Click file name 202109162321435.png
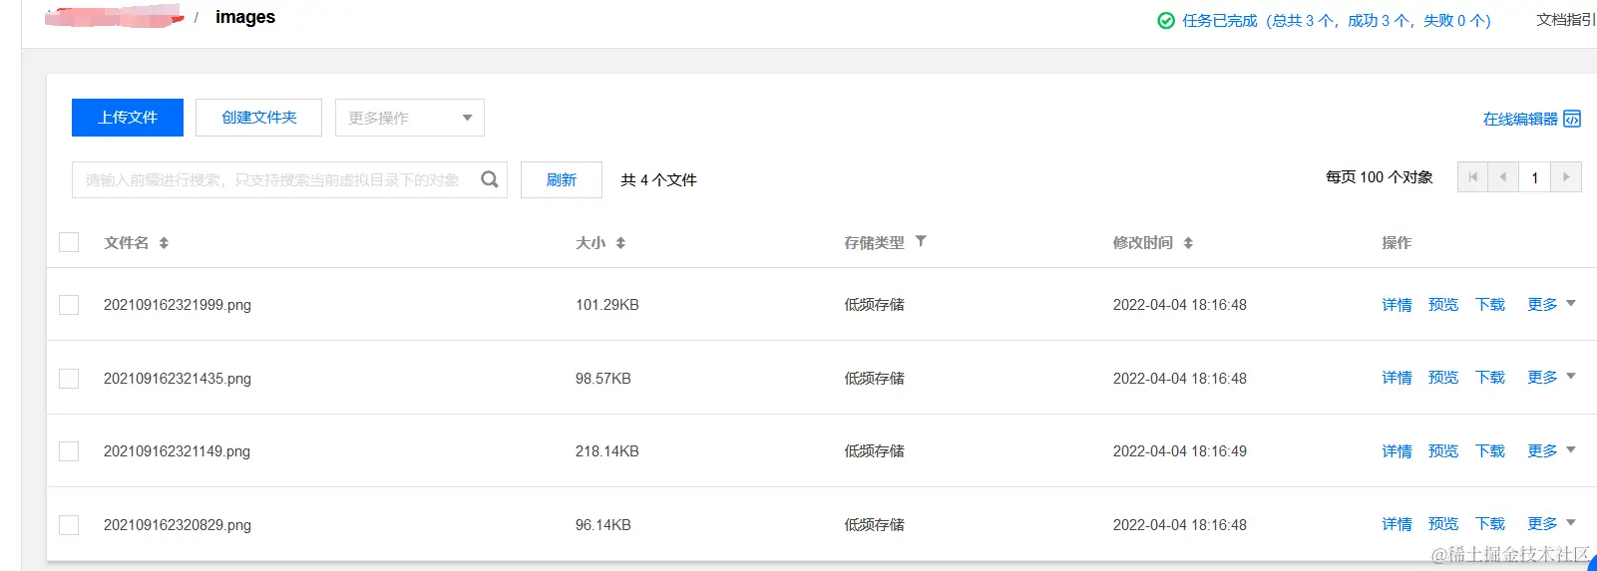The height and width of the screenshot is (571, 1597). coord(178,379)
